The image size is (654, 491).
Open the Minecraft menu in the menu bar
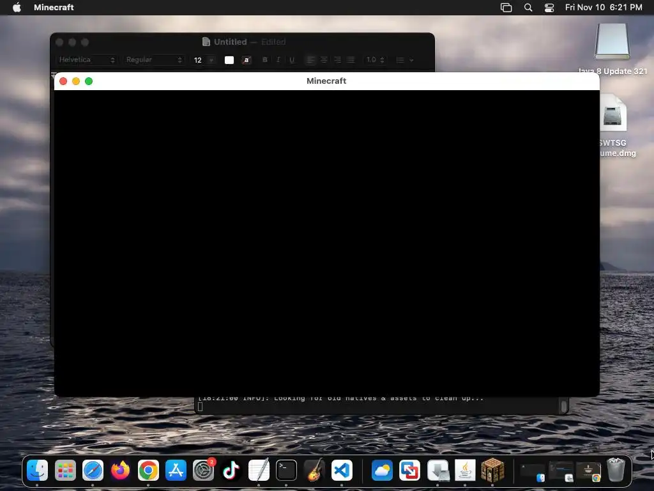pos(54,7)
